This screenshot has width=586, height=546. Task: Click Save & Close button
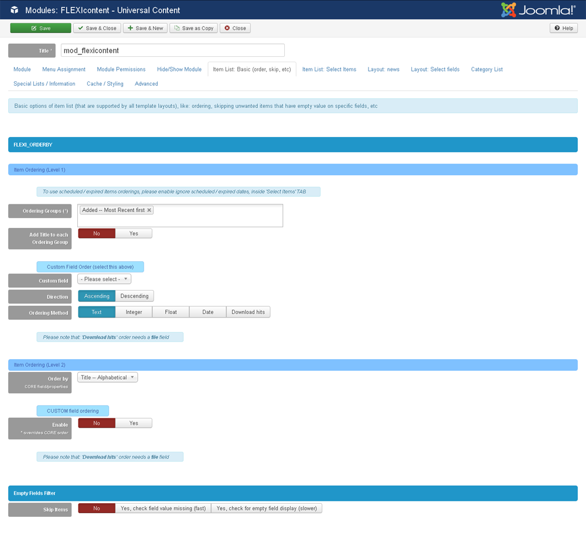(x=97, y=28)
